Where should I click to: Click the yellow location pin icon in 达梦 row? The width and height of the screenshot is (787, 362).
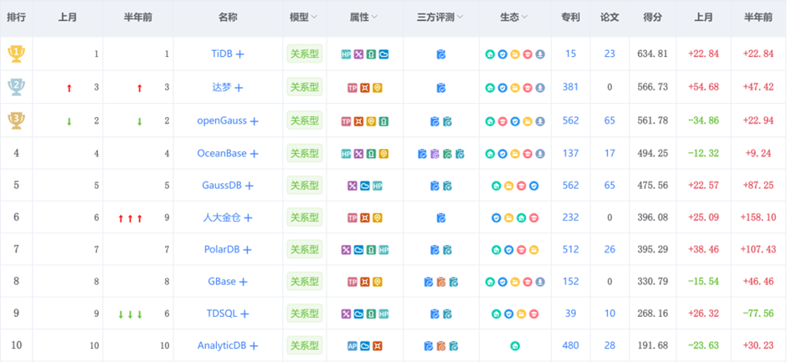[378, 88]
